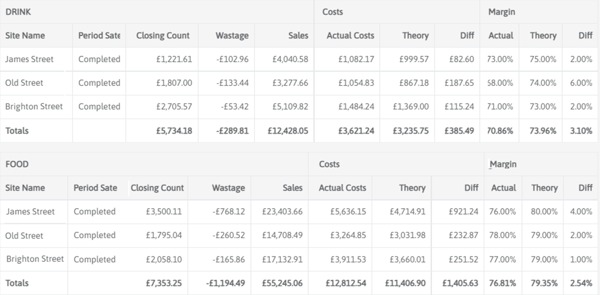
Task: Select Old Street site in DRINK table
Action: (24, 83)
